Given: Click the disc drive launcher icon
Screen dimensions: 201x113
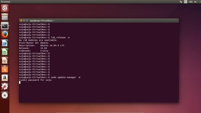Looking at the screenshot, I should (5, 95).
